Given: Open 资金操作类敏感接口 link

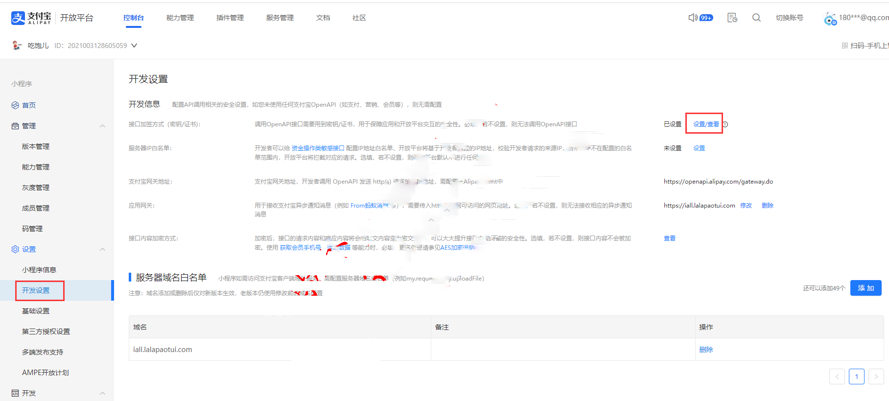Looking at the screenshot, I should [x=318, y=148].
